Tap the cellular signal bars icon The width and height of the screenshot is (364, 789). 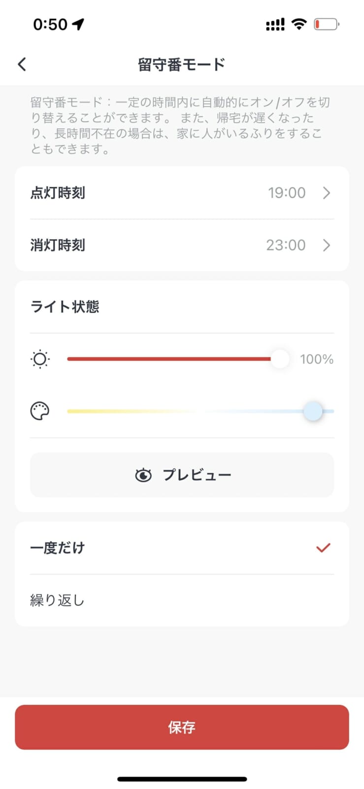275,25
